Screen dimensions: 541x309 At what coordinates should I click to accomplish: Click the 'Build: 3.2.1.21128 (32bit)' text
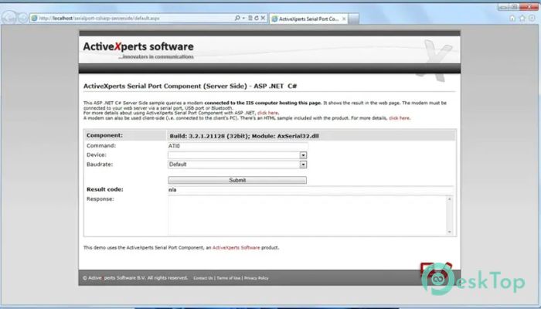(209, 136)
